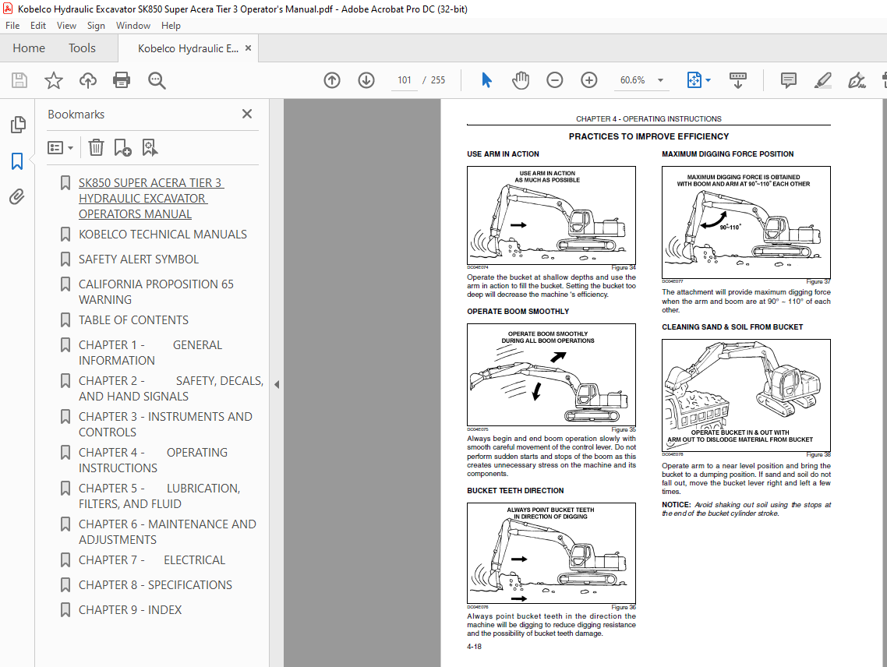Open bookmark options dropdown menu

(x=61, y=147)
